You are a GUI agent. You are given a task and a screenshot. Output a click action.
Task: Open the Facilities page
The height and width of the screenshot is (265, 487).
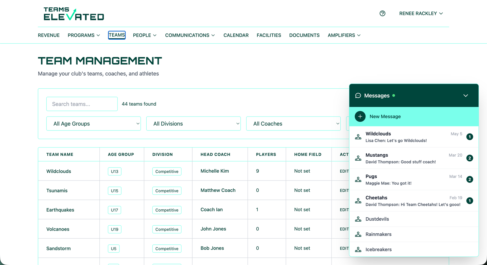point(269,35)
